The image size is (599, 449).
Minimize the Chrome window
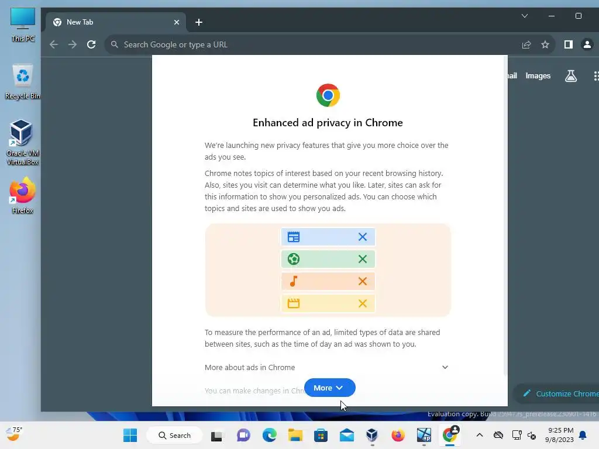(x=551, y=16)
